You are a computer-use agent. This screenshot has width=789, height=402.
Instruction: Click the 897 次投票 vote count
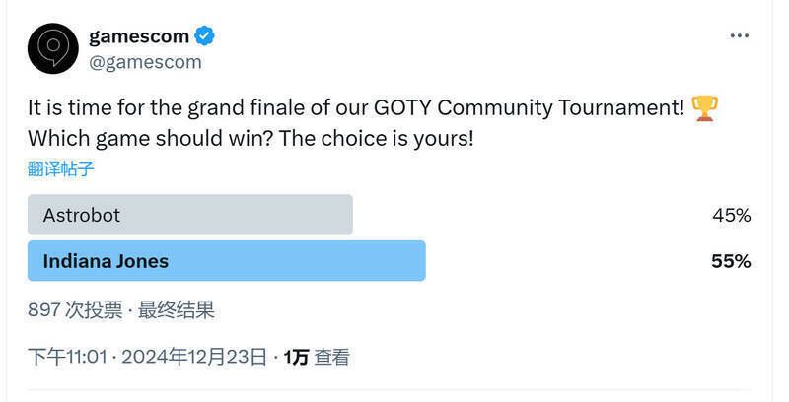pos(75,309)
